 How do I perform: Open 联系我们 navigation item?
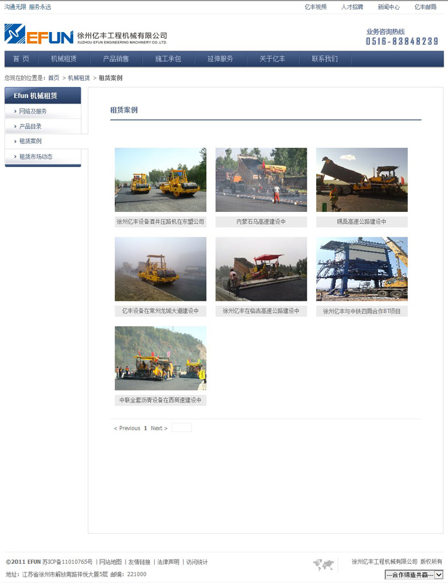pyautogui.click(x=324, y=59)
